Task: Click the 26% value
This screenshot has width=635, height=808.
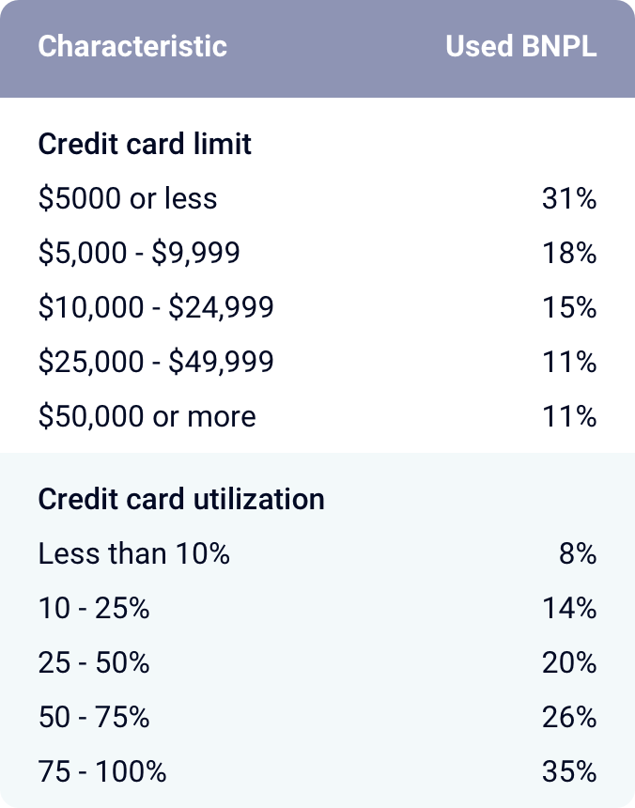Action: pyautogui.click(x=569, y=718)
